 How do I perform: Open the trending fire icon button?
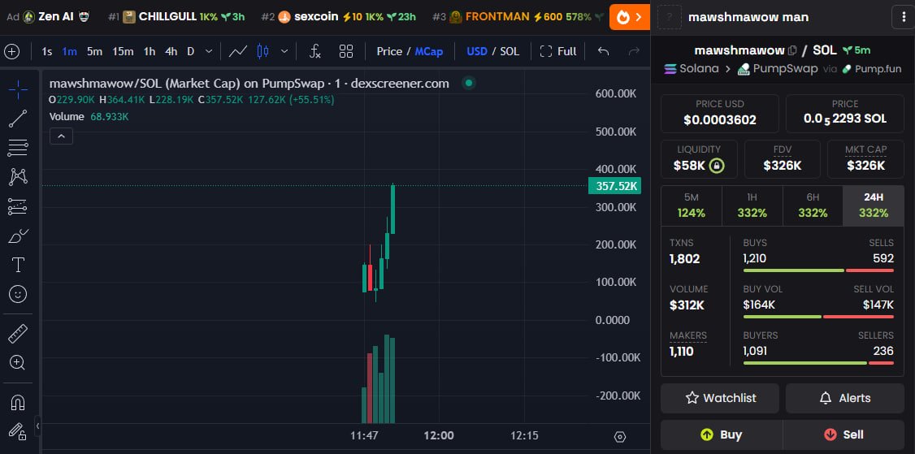point(629,17)
